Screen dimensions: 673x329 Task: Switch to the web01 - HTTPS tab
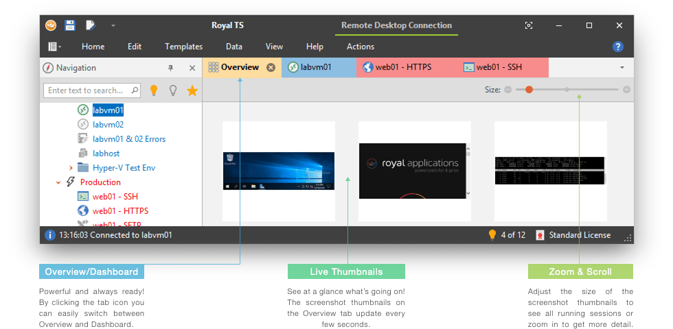[404, 67]
